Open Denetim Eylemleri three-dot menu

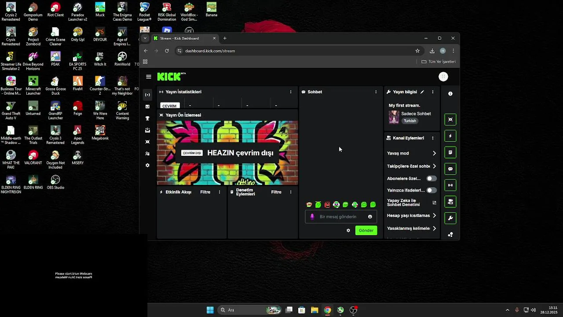point(291,192)
